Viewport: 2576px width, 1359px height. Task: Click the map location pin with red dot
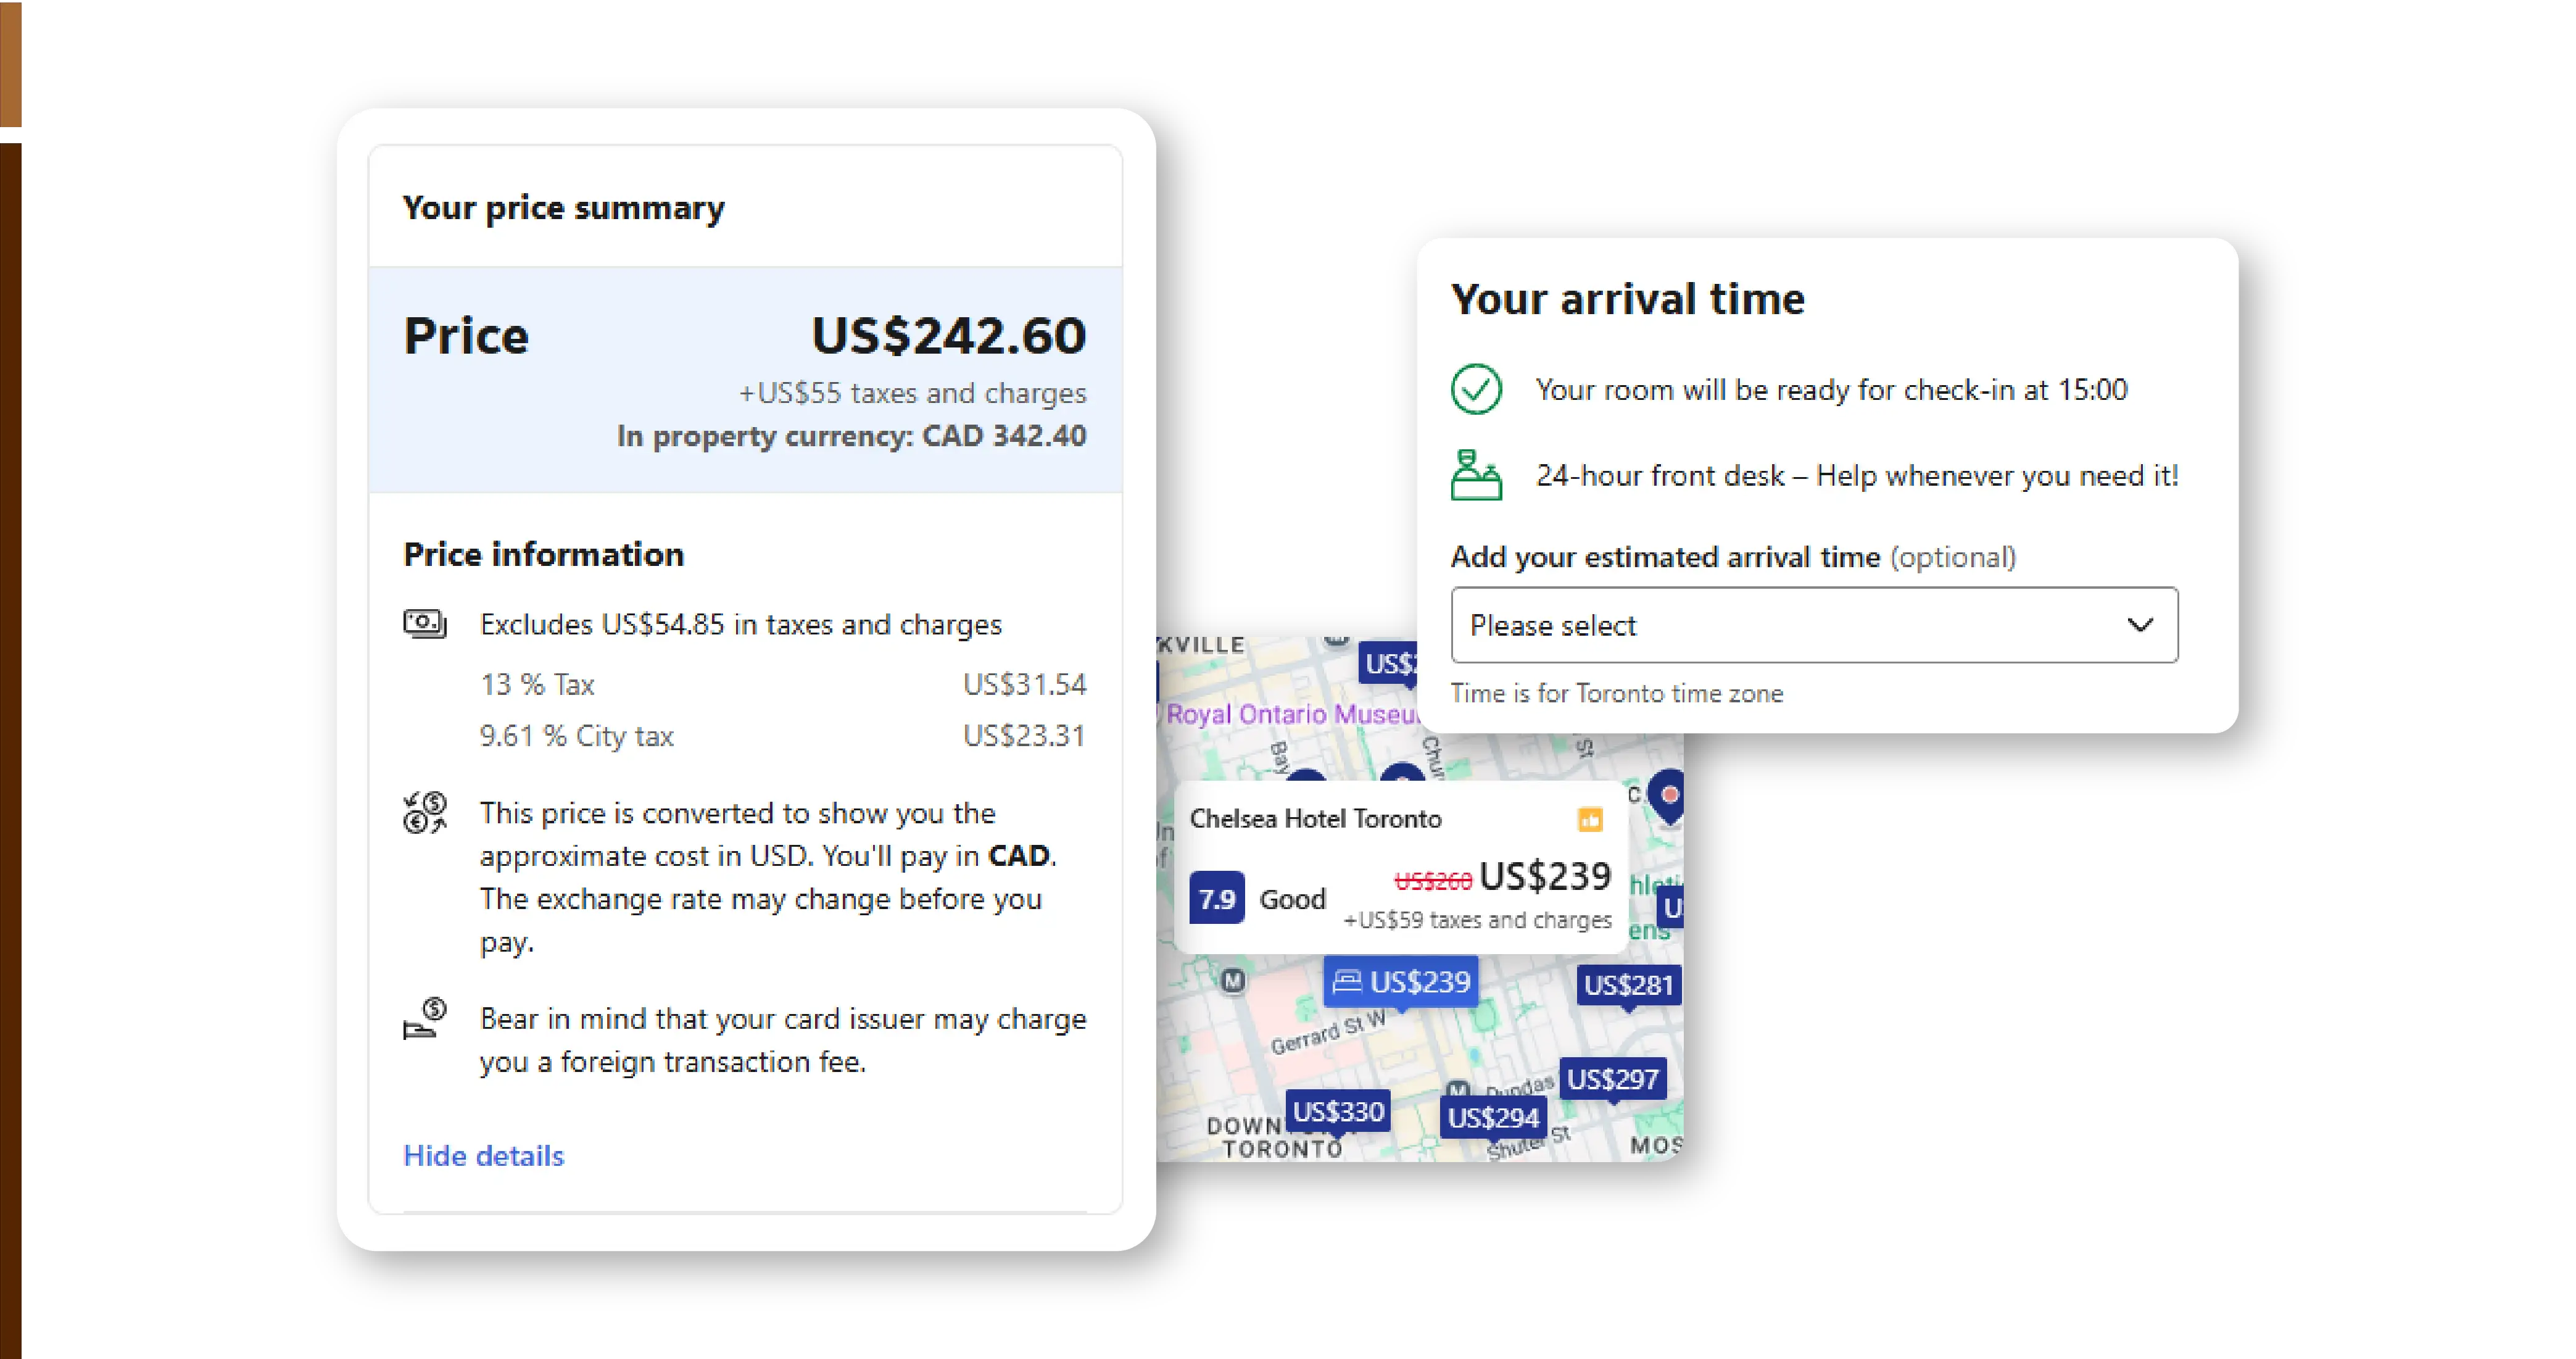coord(1668,796)
